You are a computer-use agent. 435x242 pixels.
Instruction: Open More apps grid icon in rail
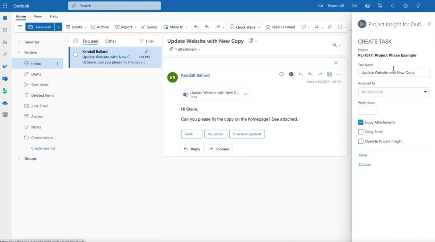(x=5, y=114)
